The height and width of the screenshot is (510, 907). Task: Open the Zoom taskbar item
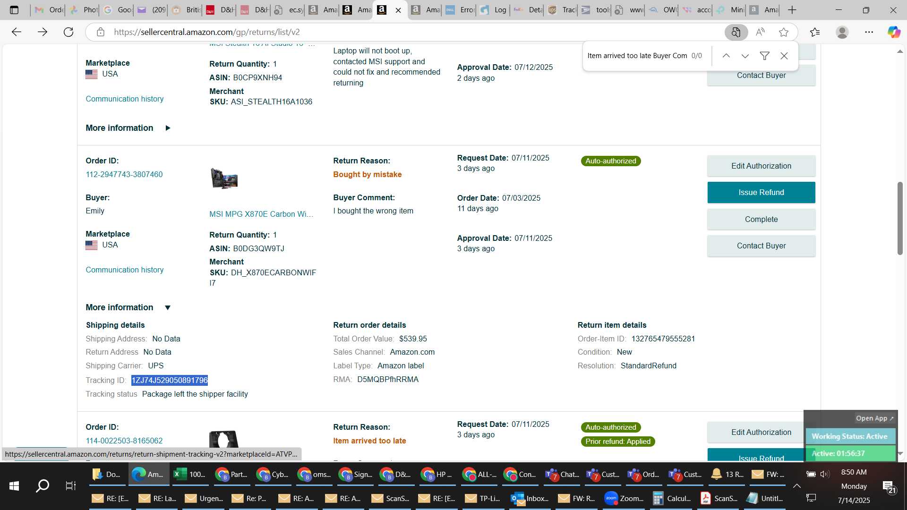pos(624,498)
